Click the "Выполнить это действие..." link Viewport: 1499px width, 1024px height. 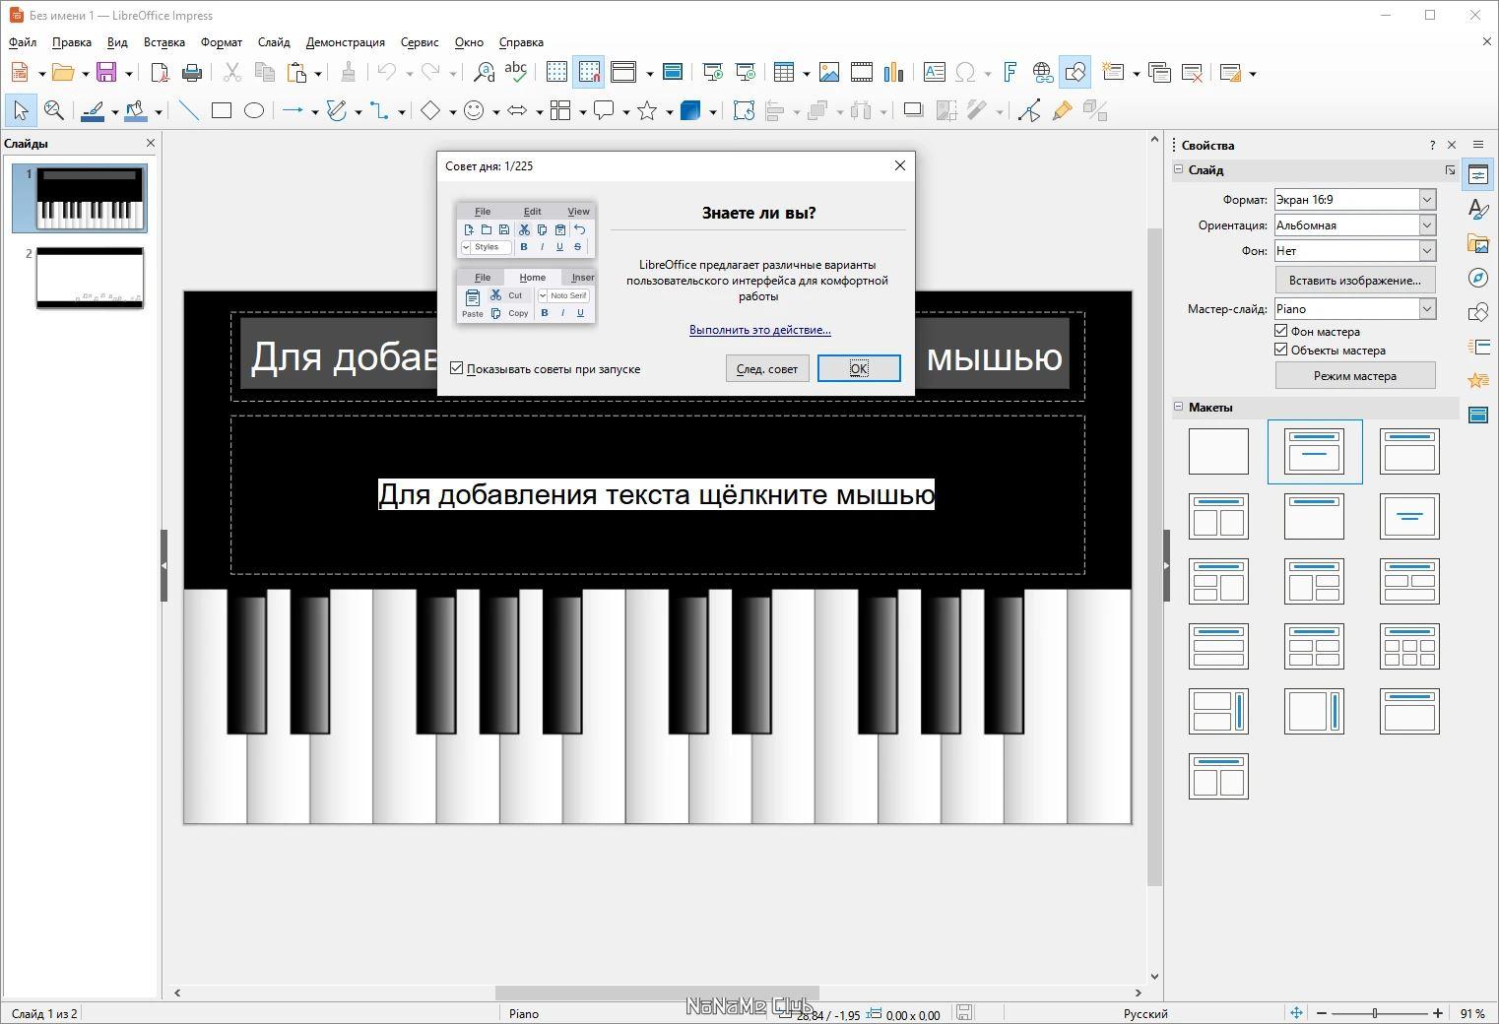pyautogui.click(x=760, y=330)
